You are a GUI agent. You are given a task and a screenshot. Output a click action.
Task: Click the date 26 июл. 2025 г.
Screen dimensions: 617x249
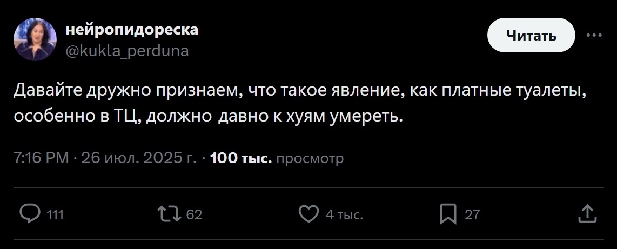pos(138,158)
